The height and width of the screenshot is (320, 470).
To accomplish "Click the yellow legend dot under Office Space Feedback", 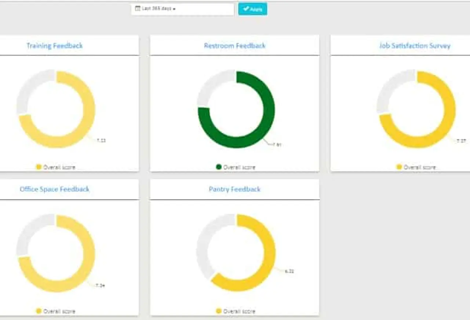I will click(x=39, y=311).
